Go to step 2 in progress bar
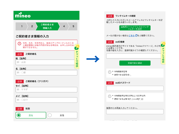 tap(32, 26)
